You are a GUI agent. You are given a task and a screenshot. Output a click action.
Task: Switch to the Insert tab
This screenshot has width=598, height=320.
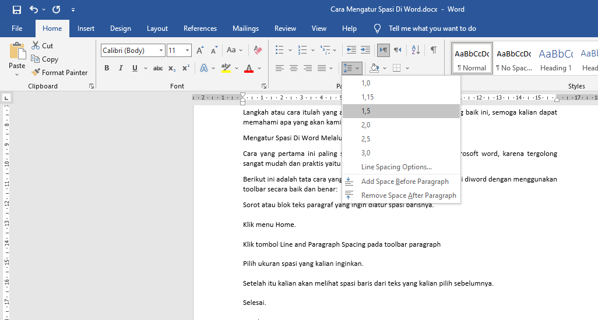[x=86, y=29]
